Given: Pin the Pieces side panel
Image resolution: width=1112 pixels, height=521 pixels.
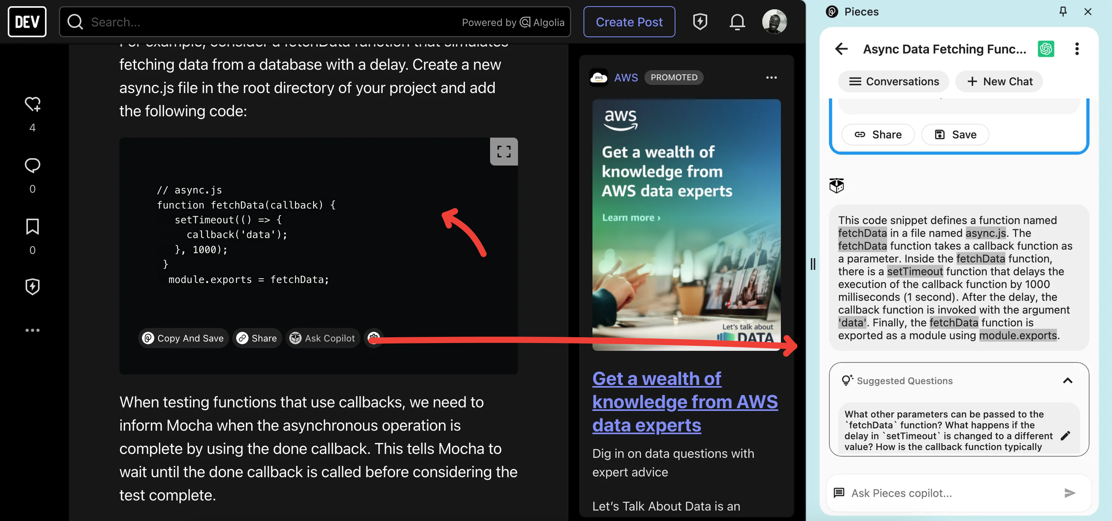Looking at the screenshot, I should tap(1063, 12).
